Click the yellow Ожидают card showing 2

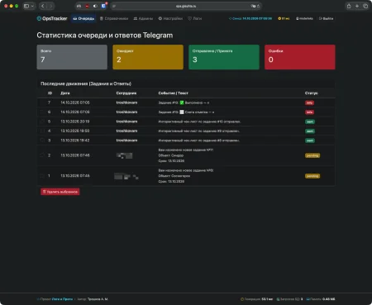click(x=148, y=57)
